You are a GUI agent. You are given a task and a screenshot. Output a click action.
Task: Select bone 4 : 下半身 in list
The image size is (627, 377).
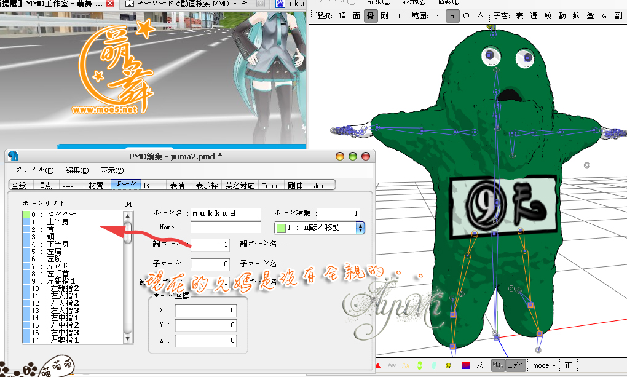point(73,244)
